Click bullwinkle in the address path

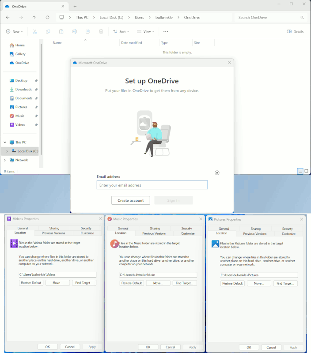[164, 17]
